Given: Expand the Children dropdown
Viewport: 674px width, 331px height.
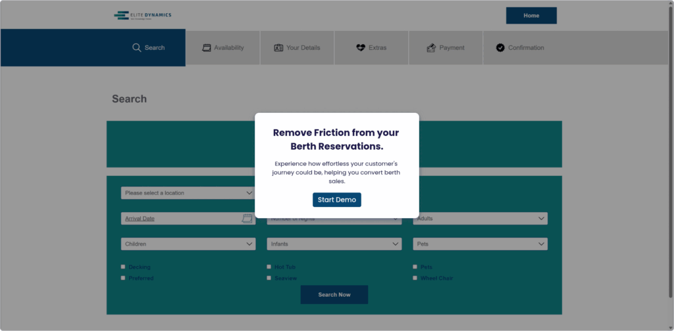Looking at the screenshot, I should (x=188, y=244).
